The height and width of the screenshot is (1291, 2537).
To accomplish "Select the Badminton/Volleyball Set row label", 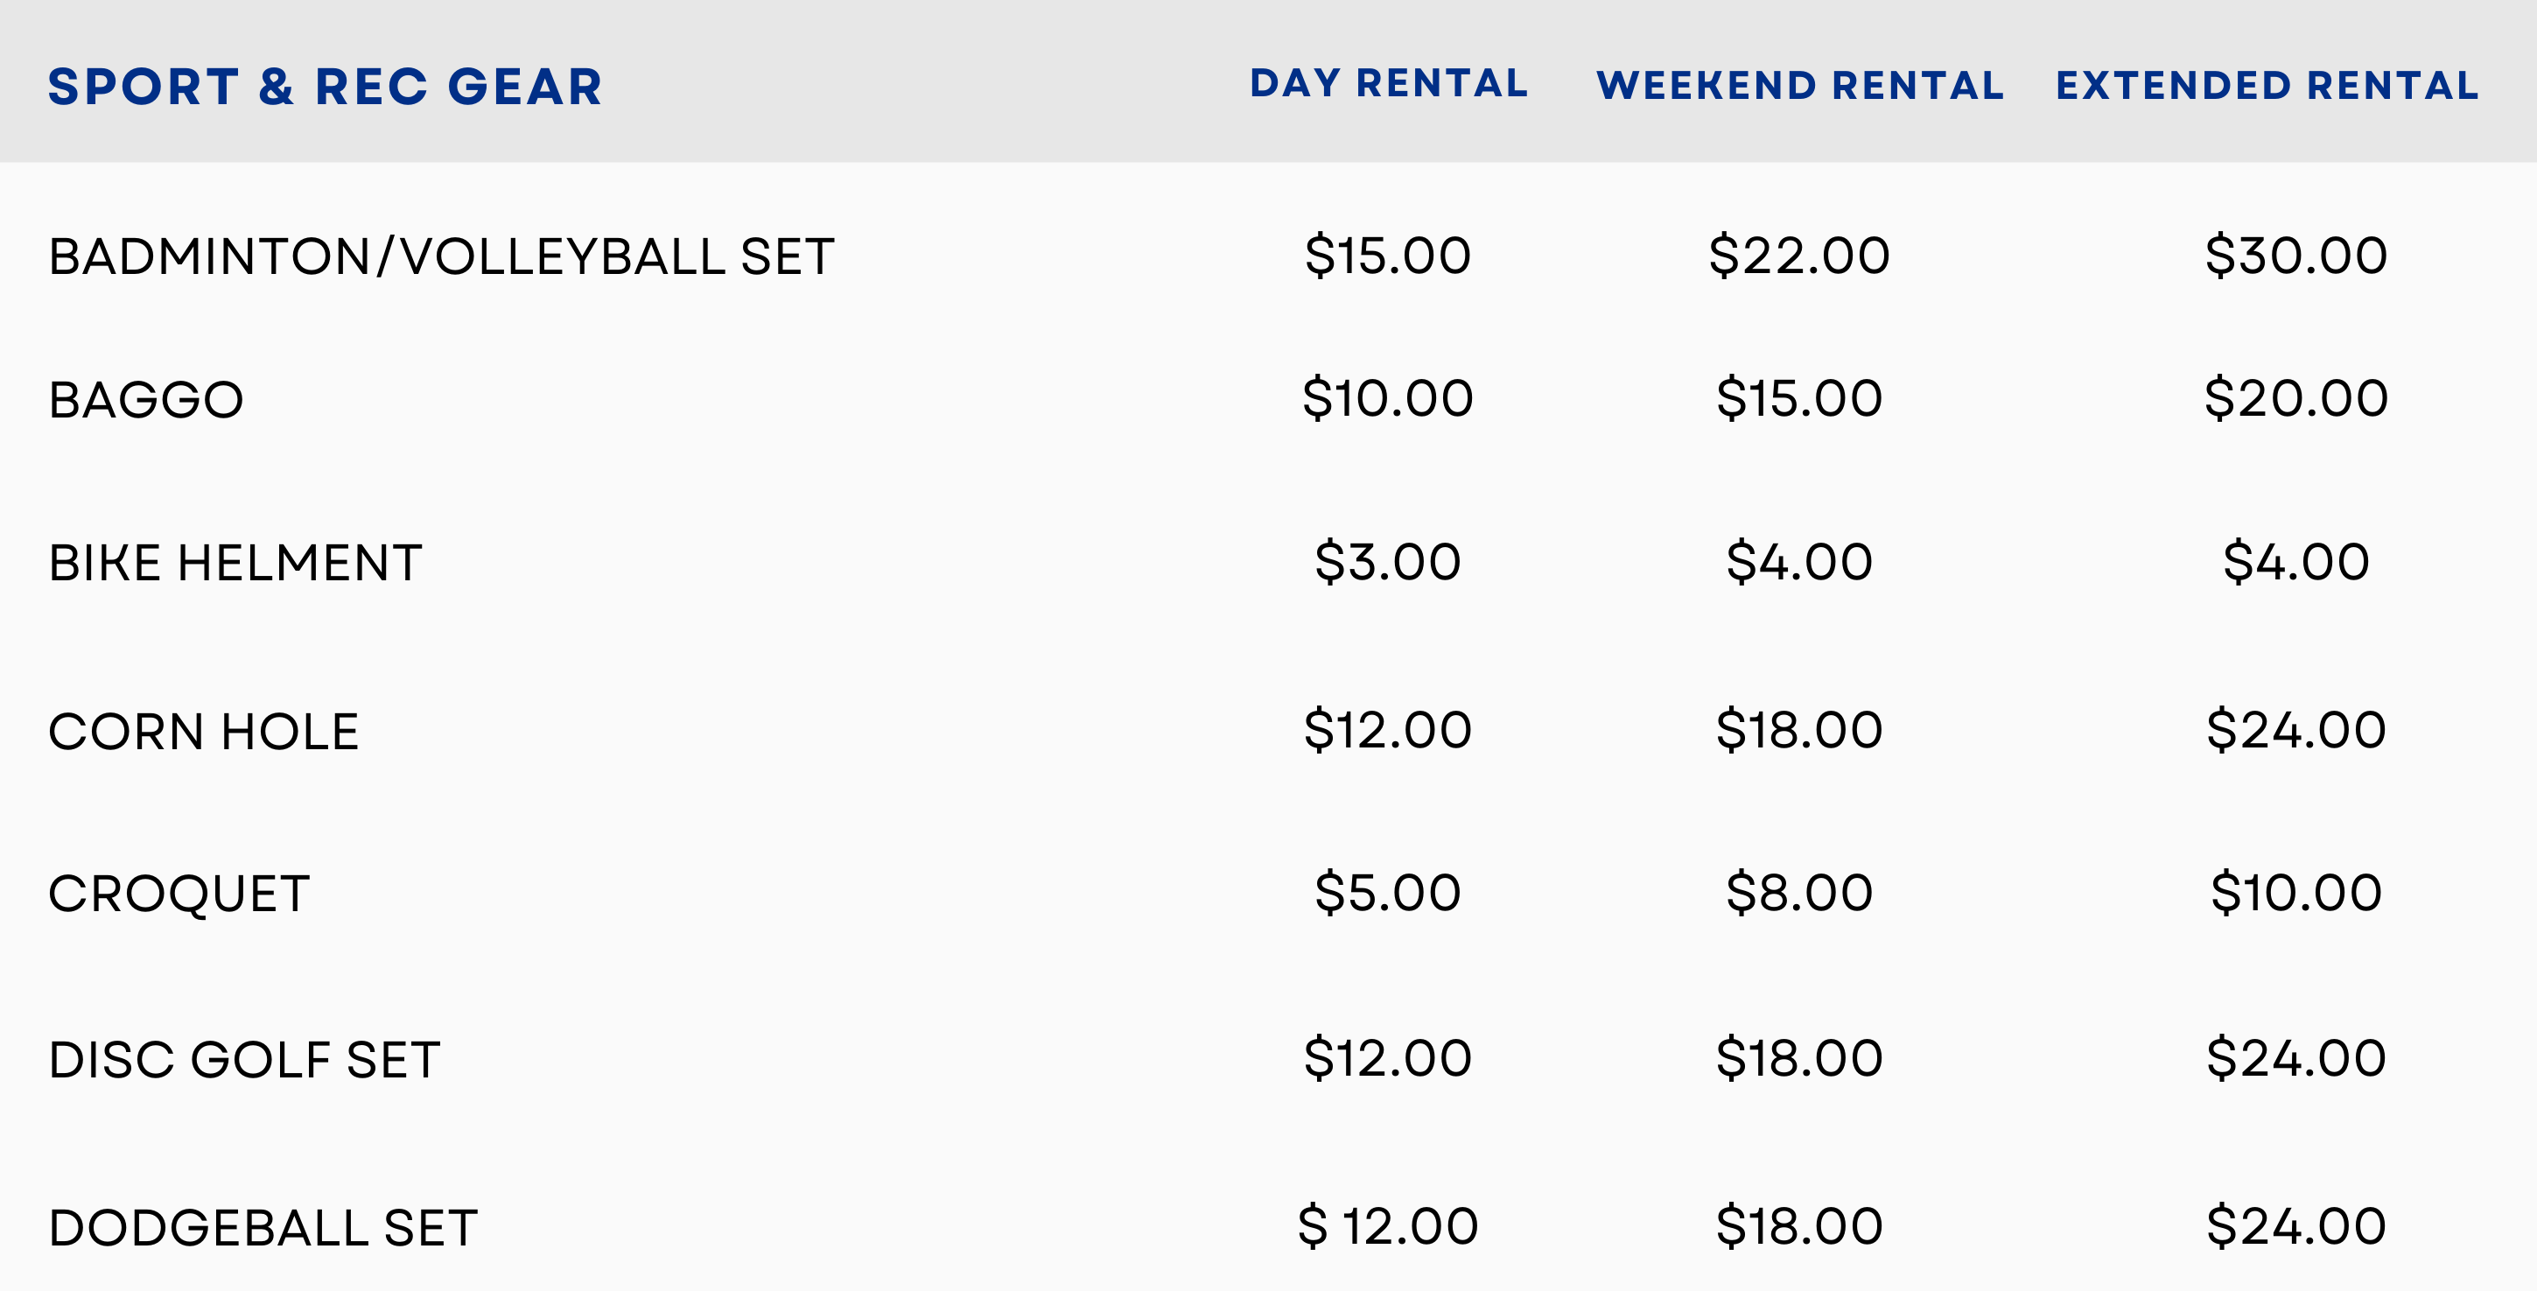I will click(441, 257).
